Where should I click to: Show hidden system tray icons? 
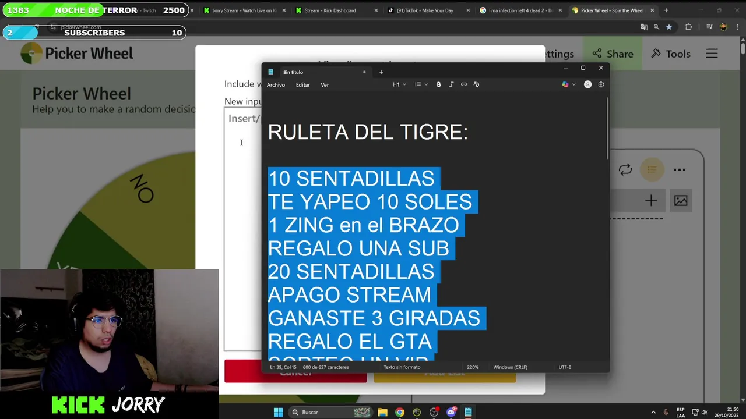(653, 412)
